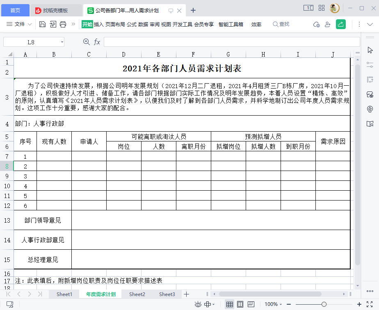
Task: Open the 数据 ribbon tab
Action: [143, 24]
